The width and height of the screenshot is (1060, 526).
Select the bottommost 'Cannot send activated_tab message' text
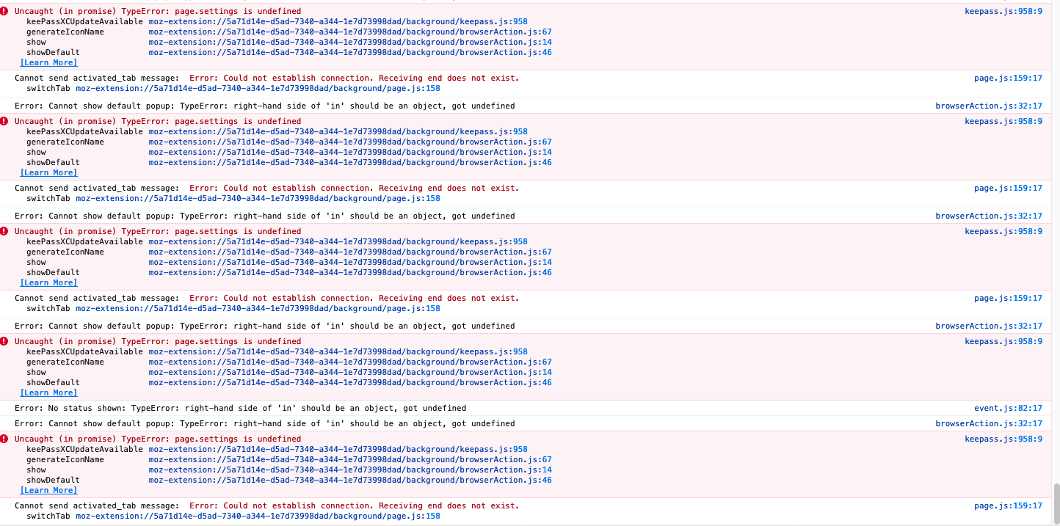(x=96, y=505)
